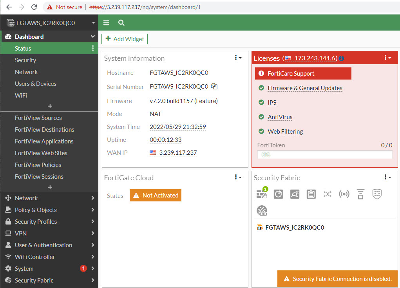Click the FortiToken 0% usage bar
Viewport: 400px width, 288px height.
click(325, 155)
